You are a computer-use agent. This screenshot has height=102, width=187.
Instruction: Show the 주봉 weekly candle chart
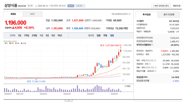(105, 35)
